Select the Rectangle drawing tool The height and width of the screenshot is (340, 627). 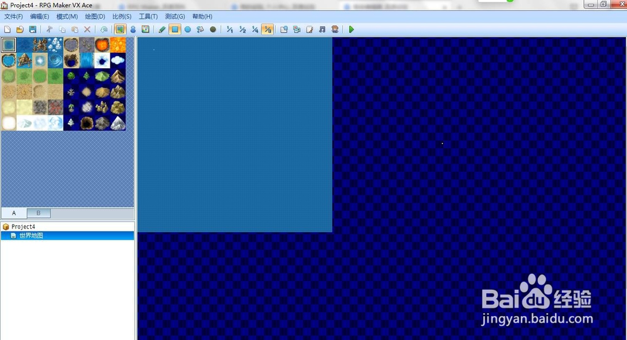(x=175, y=29)
